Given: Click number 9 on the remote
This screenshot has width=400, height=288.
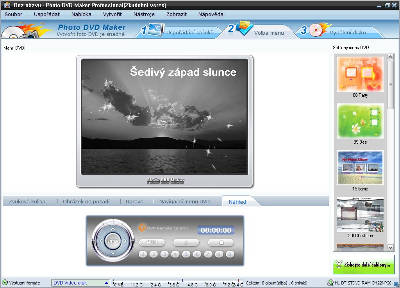Looking at the screenshot, I should pos(230,254).
